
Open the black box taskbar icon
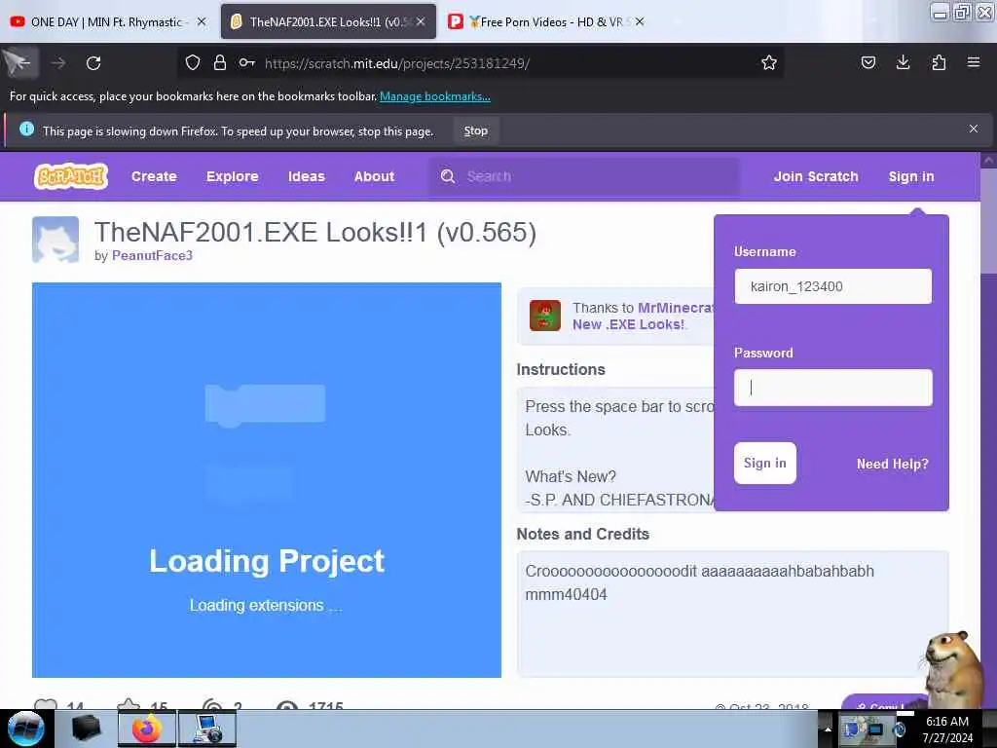click(x=86, y=729)
